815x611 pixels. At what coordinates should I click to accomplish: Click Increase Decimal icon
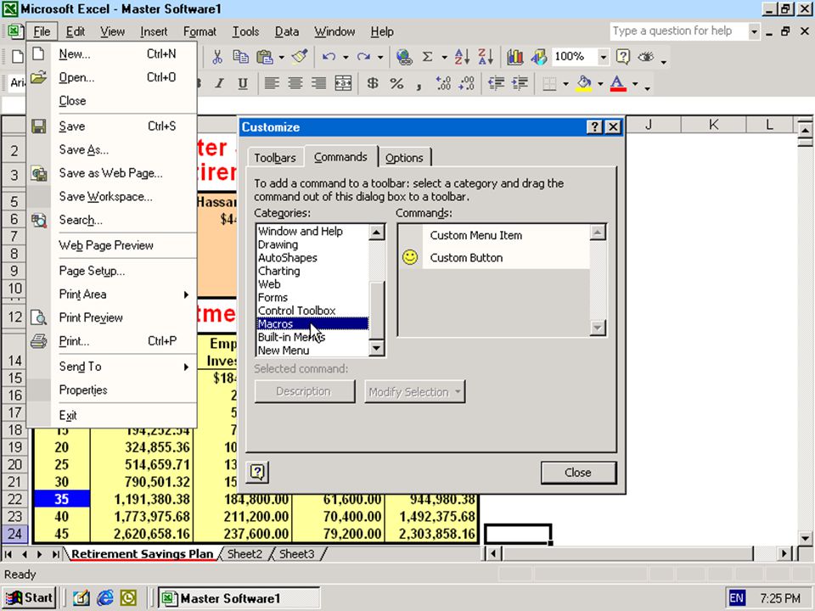tap(443, 83)
